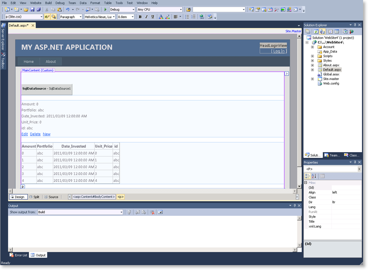Click the Save icon in the toolbar
Screen dimensions: 368x270
32,10
